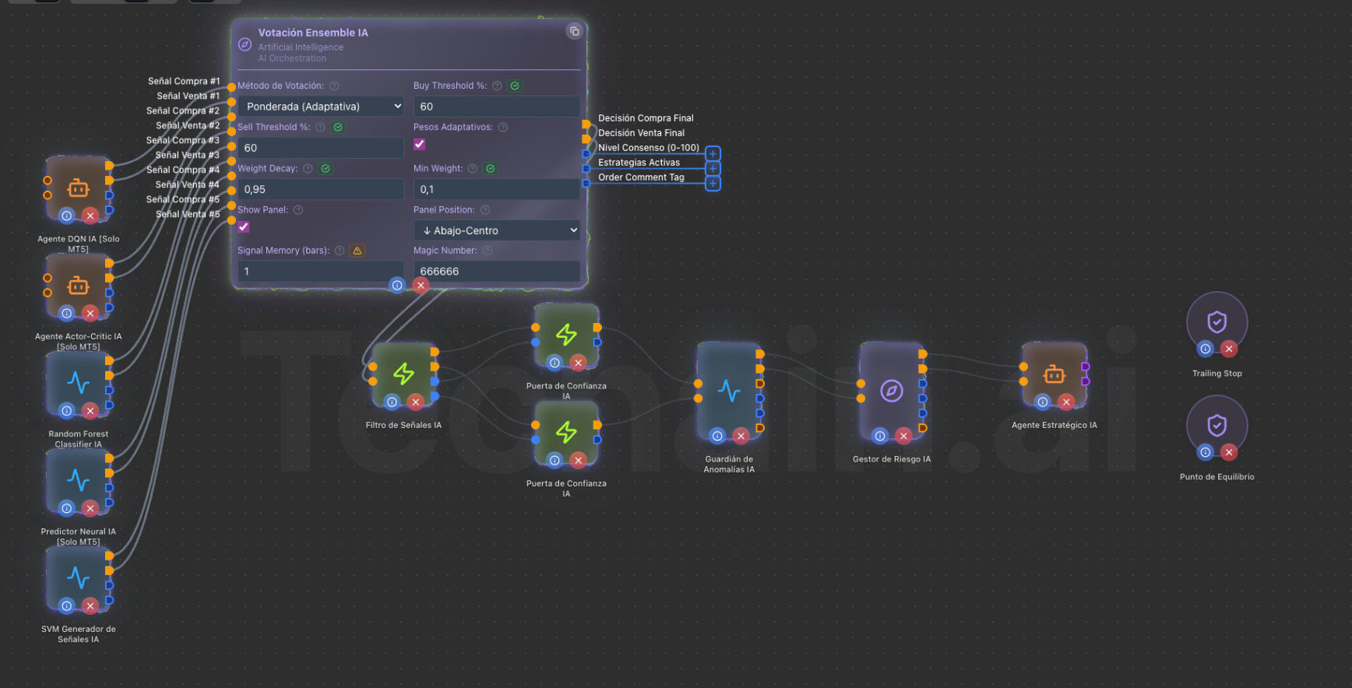Viewport: 1352px width, 688px height.
Task: Open the Método de Votación dropdown
Action: (x=321, y=107)
